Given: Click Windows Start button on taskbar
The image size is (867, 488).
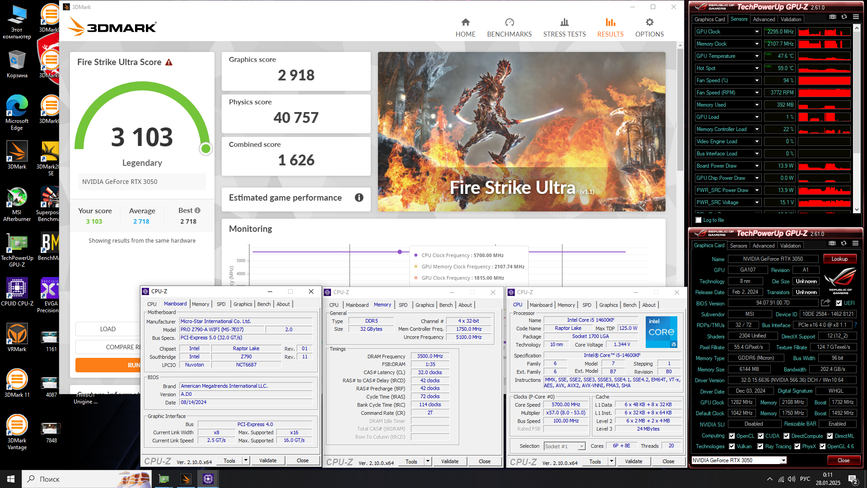Looking at the screenshot, I should 11,479.
